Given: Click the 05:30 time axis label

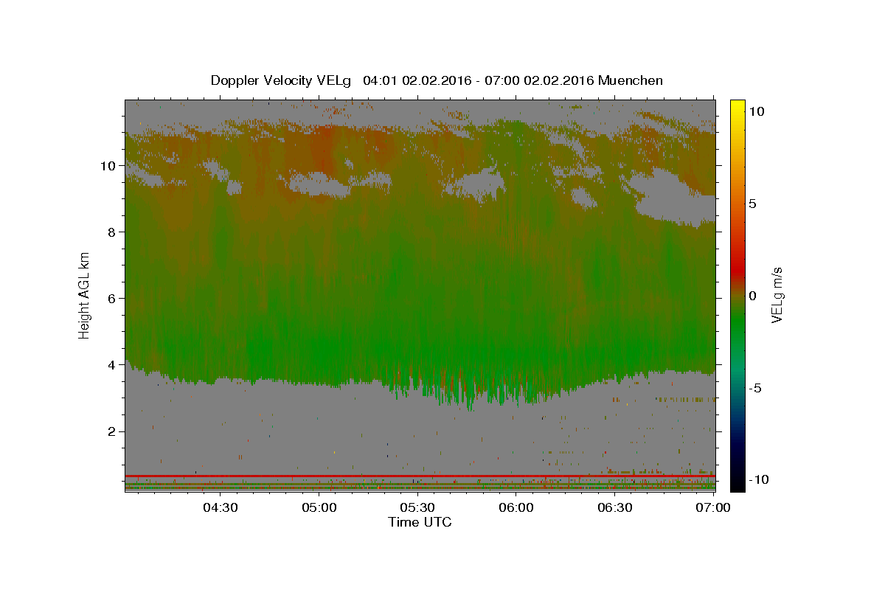Looking at the screenshot, I should coord(417,507).
